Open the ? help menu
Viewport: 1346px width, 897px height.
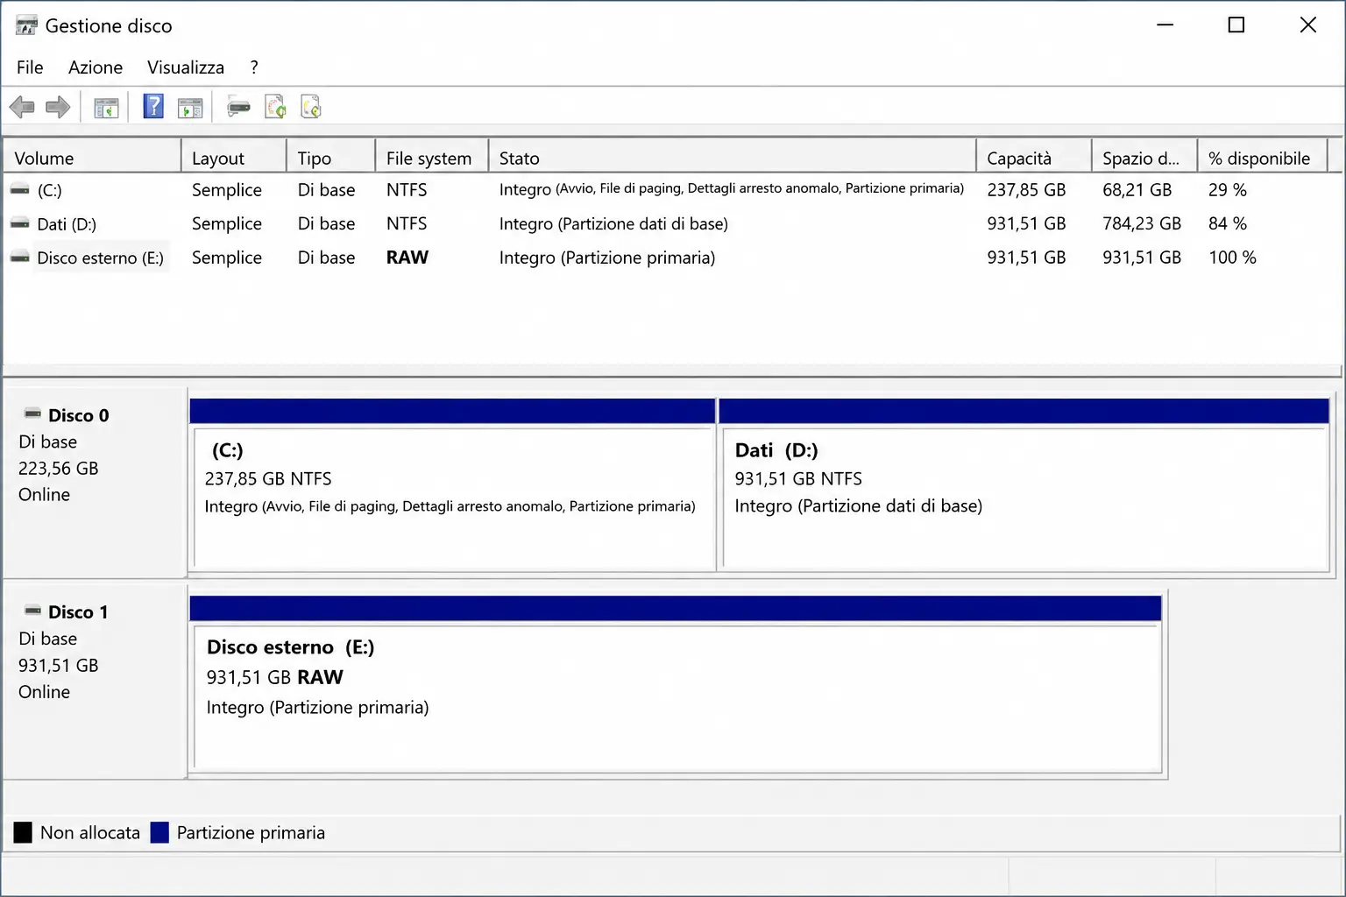(x=254, y=67)
